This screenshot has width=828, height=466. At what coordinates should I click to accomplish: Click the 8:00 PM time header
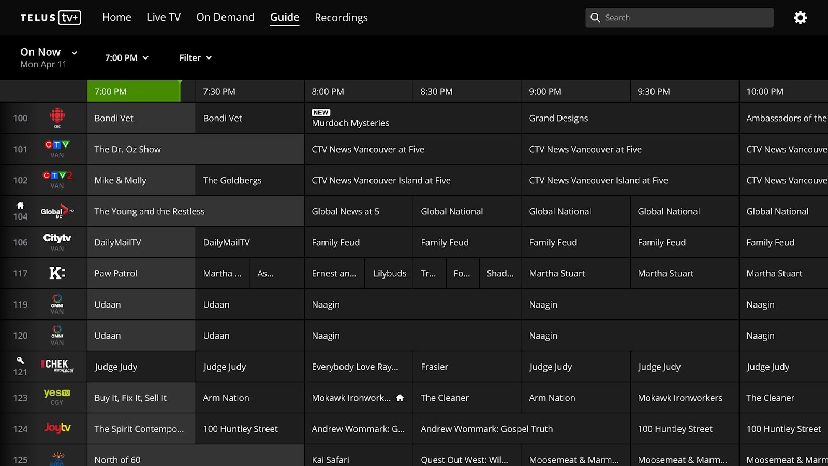tap(359, 91)
